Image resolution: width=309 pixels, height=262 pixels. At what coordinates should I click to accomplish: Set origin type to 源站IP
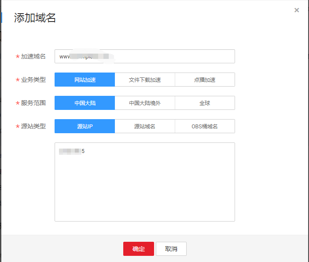pos(85,126)
